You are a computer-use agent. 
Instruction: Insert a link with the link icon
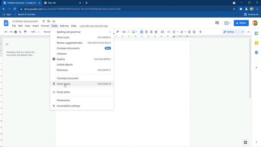[x=124, y=32]
